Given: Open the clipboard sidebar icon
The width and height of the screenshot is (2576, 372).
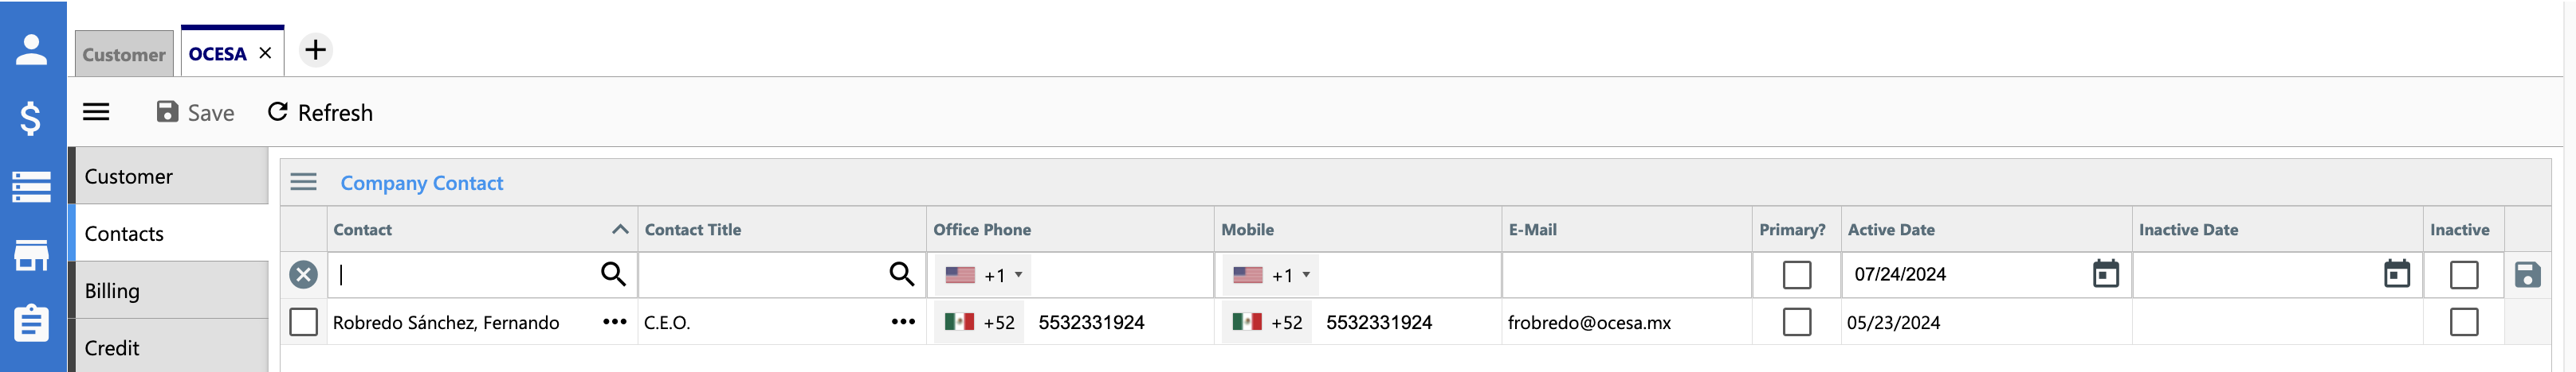Looking at the screenshot, I should 31,322.
